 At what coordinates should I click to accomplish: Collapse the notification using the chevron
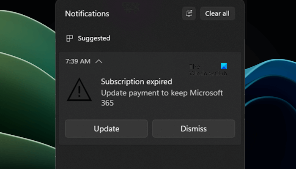click(x=99, y=61)
